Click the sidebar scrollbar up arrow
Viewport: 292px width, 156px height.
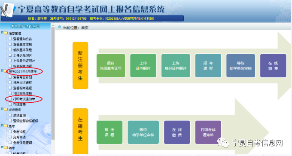pyautogui.click(x=53, y=25)
